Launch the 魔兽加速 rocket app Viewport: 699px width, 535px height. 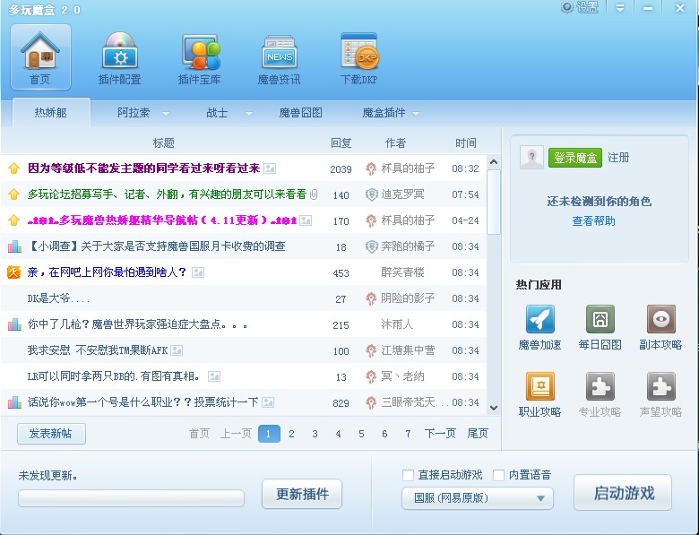[539, 319]
